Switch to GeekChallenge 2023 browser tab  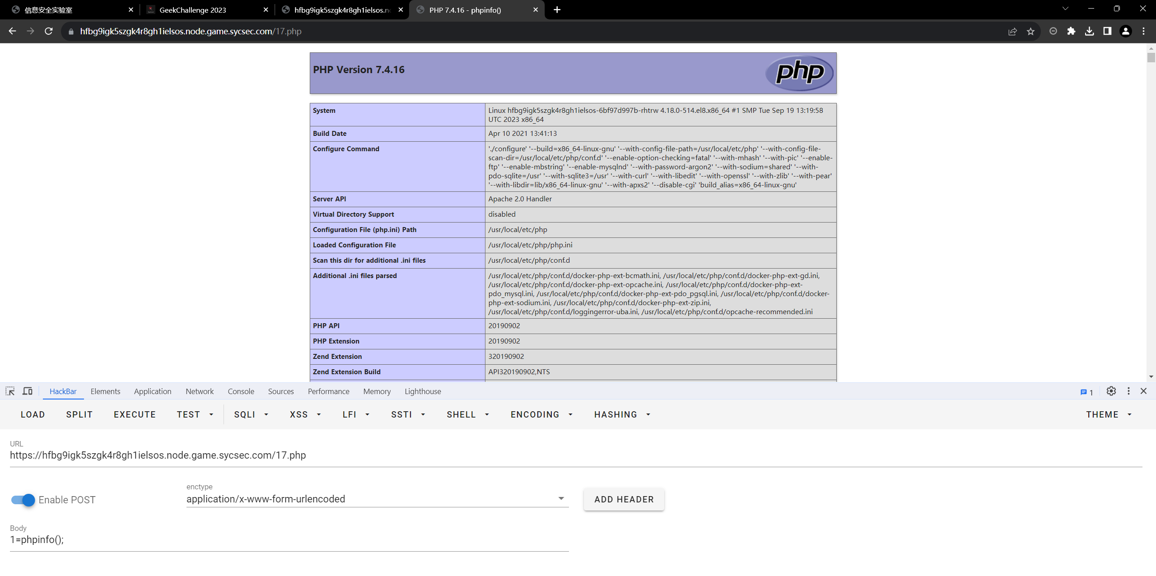click(x=193, y=10)
